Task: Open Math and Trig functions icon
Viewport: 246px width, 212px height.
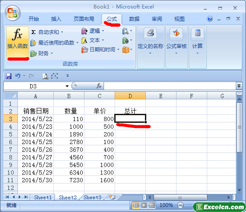Action: [x=125, y=40]
